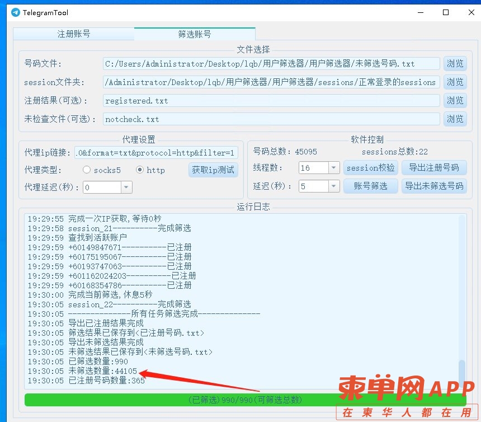The width and height of the screenshot is (481, 422).
Task: Browse for the session文件夹 folder
Action: point(455,82)
